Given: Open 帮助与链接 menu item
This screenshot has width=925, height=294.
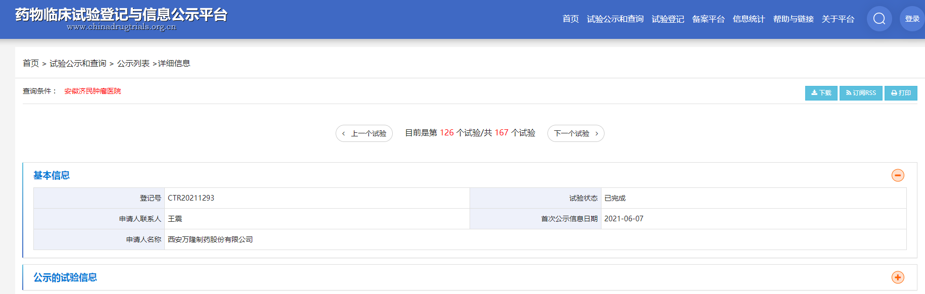Looking at the screenshot, I should point(793,19).
